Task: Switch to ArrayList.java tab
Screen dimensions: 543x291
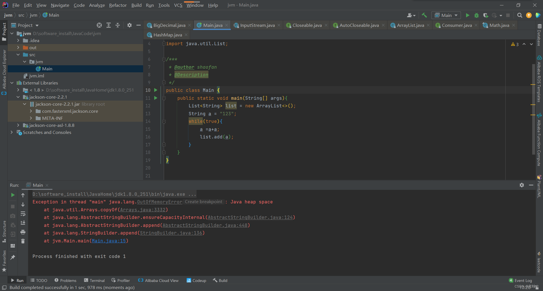Action: pos(410,25)
